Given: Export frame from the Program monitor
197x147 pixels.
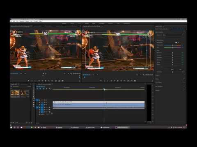Looking at the screenshot, I should 135,81.
